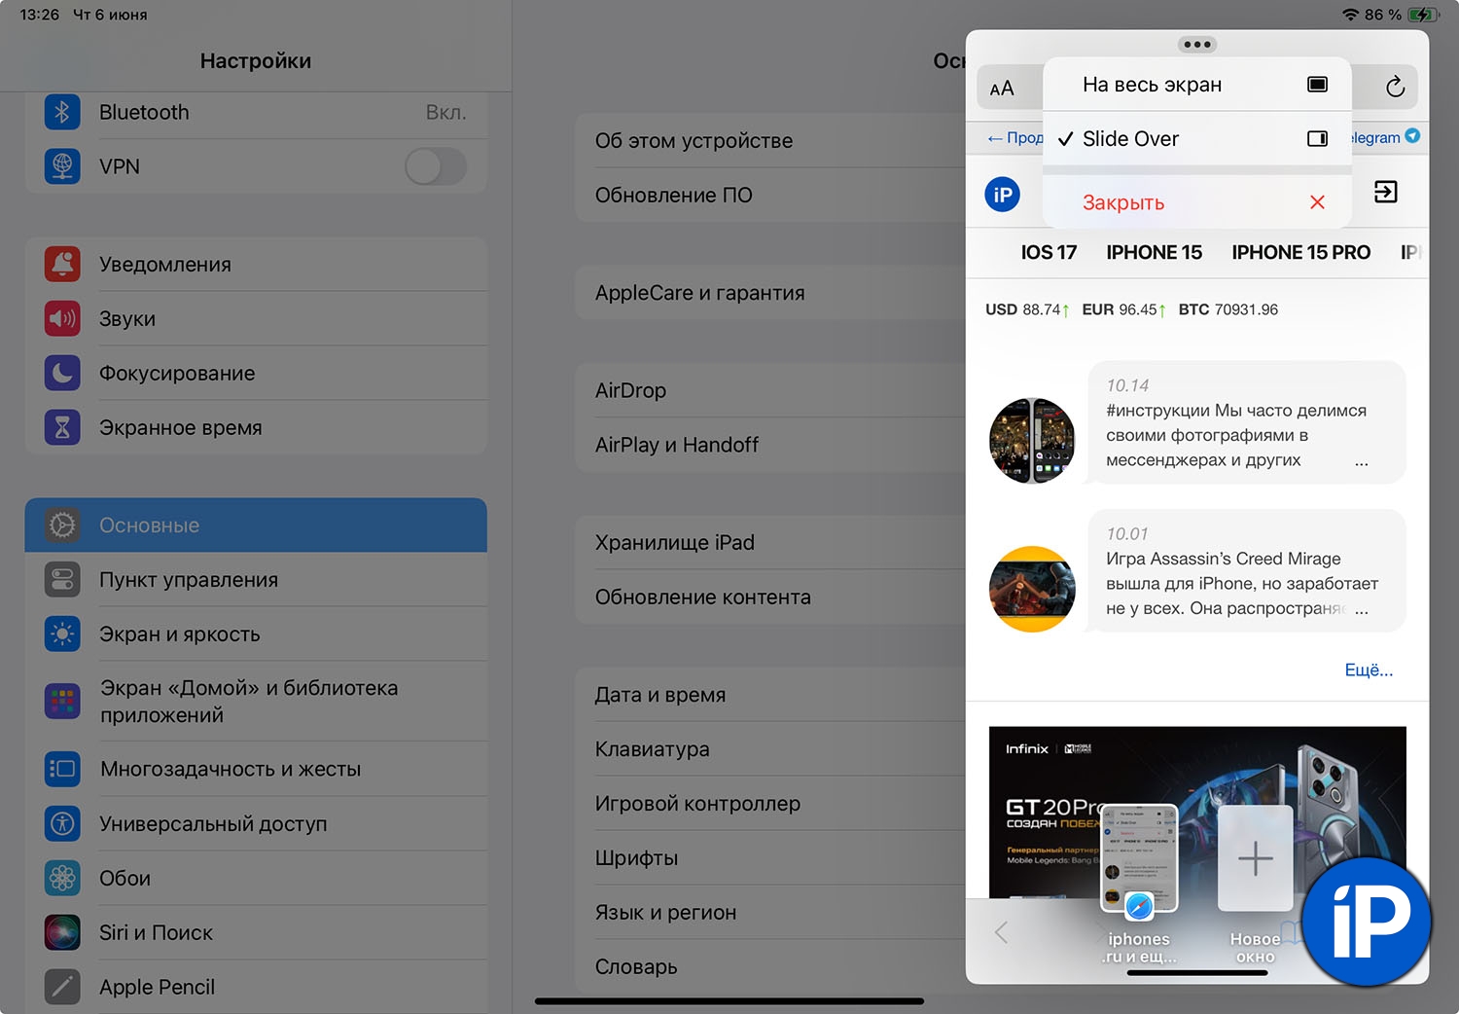The height and width of the screenshot is (1014, 1459).
Task: Choose На весь экран from multitasking menu
Action: pyautogui.click(x=1197, y=85)
